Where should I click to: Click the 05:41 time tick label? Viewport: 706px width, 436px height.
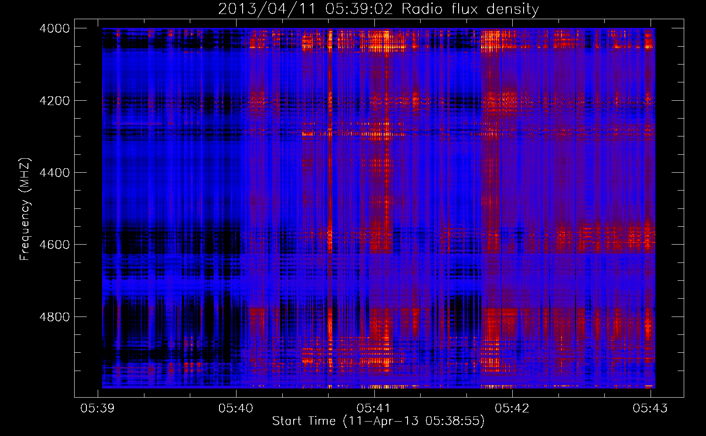click(x=374, y=408)
